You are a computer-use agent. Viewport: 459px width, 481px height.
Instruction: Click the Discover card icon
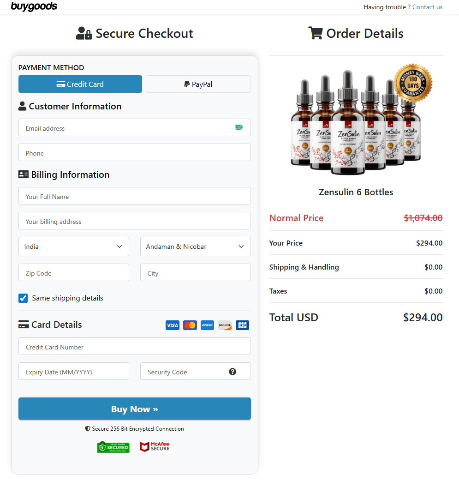tap(225, 325)
